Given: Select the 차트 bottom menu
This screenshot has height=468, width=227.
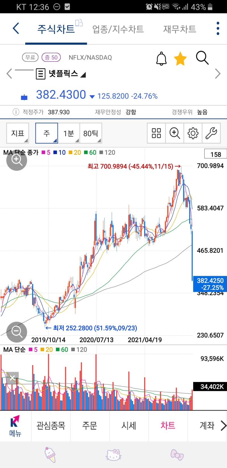Looking at the screenshot, I should pyautogui.click(x=168, y=426).
